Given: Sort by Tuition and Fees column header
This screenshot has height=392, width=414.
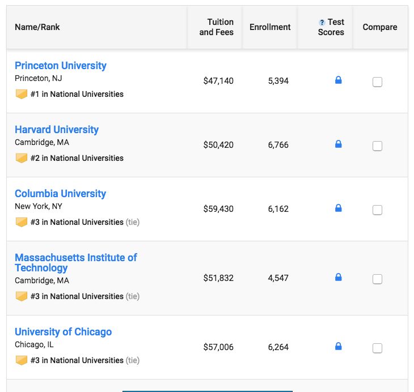Looking at the screenshot, I should [216, 27].
